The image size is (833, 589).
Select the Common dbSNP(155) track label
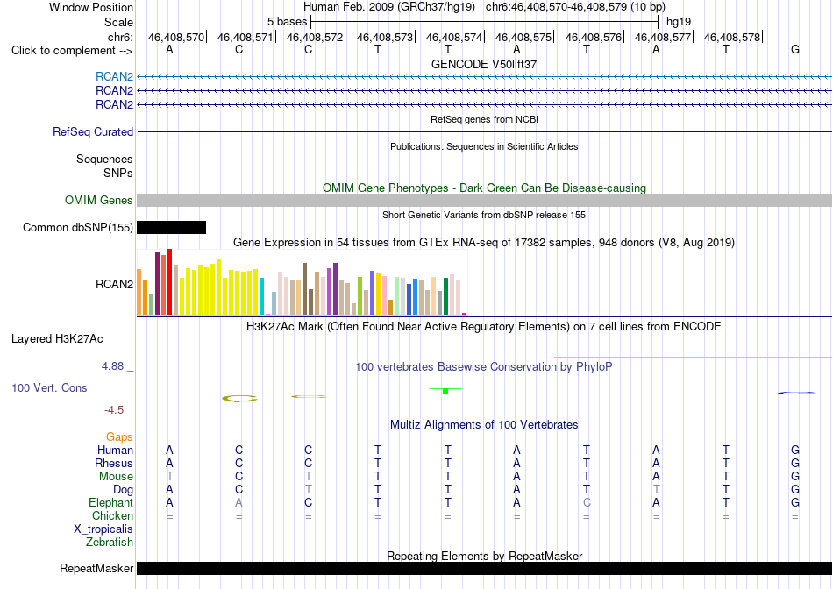(78, 227)
